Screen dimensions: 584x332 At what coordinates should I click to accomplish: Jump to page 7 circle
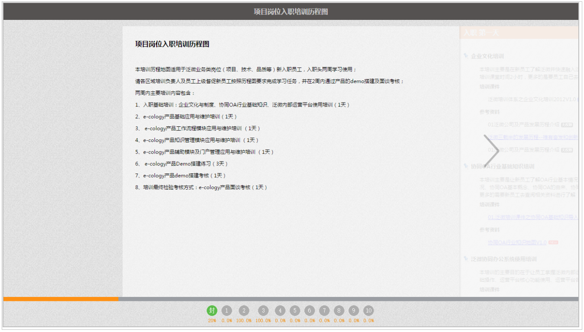pyautogui.click(x=324, y=310)
